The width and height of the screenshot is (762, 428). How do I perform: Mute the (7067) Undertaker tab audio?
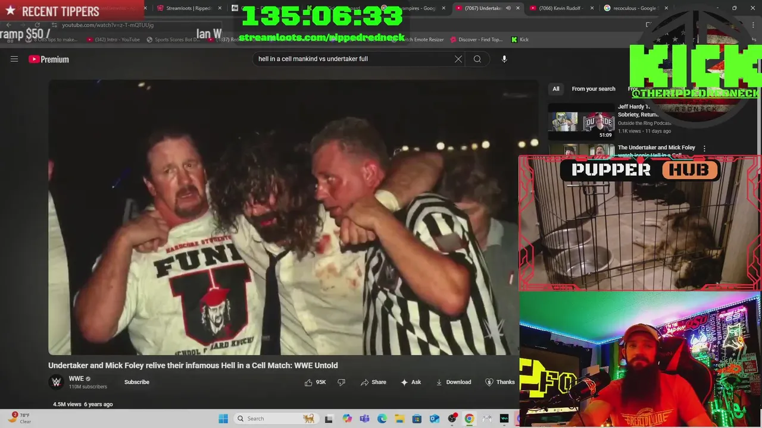pyautogui.click(x=508, y=8)
